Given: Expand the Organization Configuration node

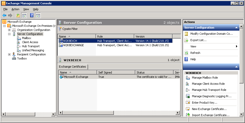Looking at the screenshot, I should point(9,30).
